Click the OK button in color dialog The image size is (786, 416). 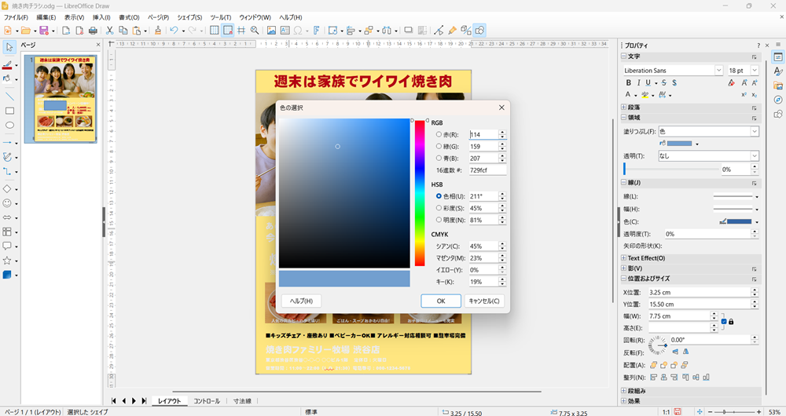pyautogui.click(x=441, y=301)
